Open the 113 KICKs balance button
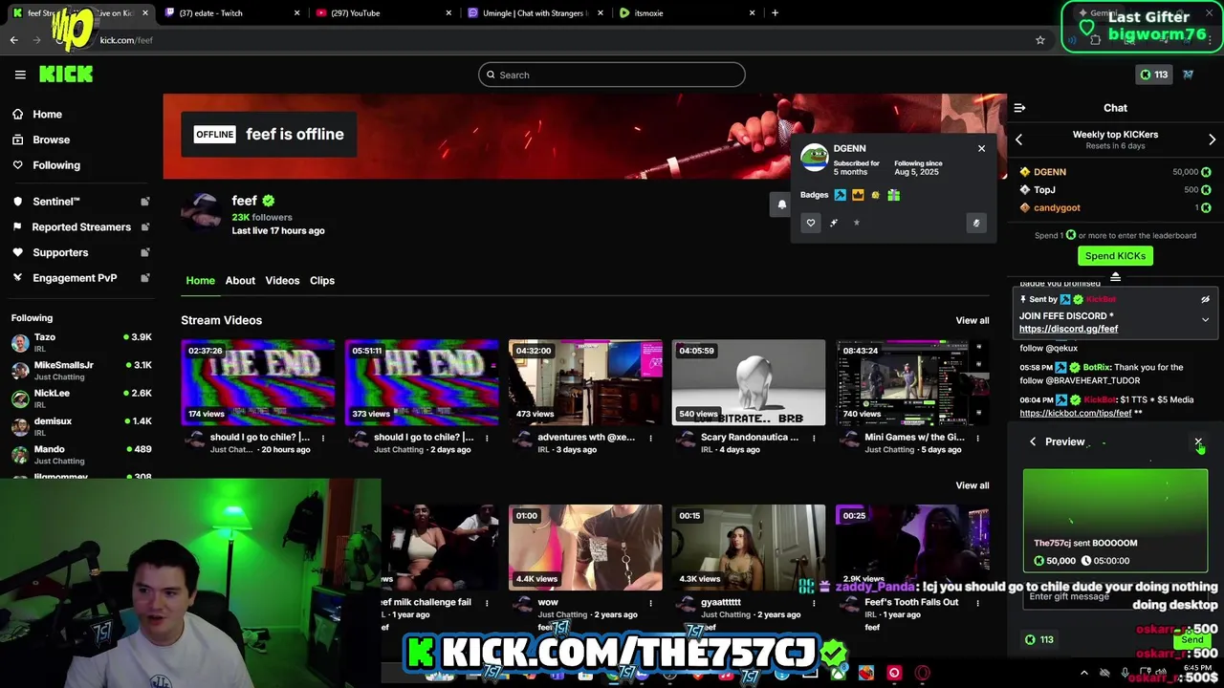 [x=1154, y=75]
